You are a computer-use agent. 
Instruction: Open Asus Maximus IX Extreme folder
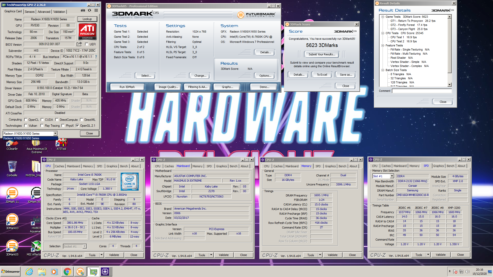point(37,146)
